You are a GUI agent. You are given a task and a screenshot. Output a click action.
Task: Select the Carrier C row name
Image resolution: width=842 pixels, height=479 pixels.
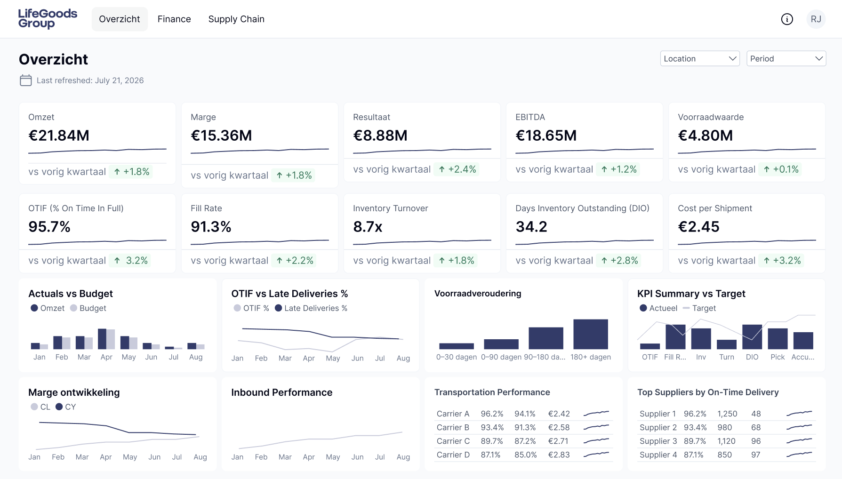click(x=453, y=441)
